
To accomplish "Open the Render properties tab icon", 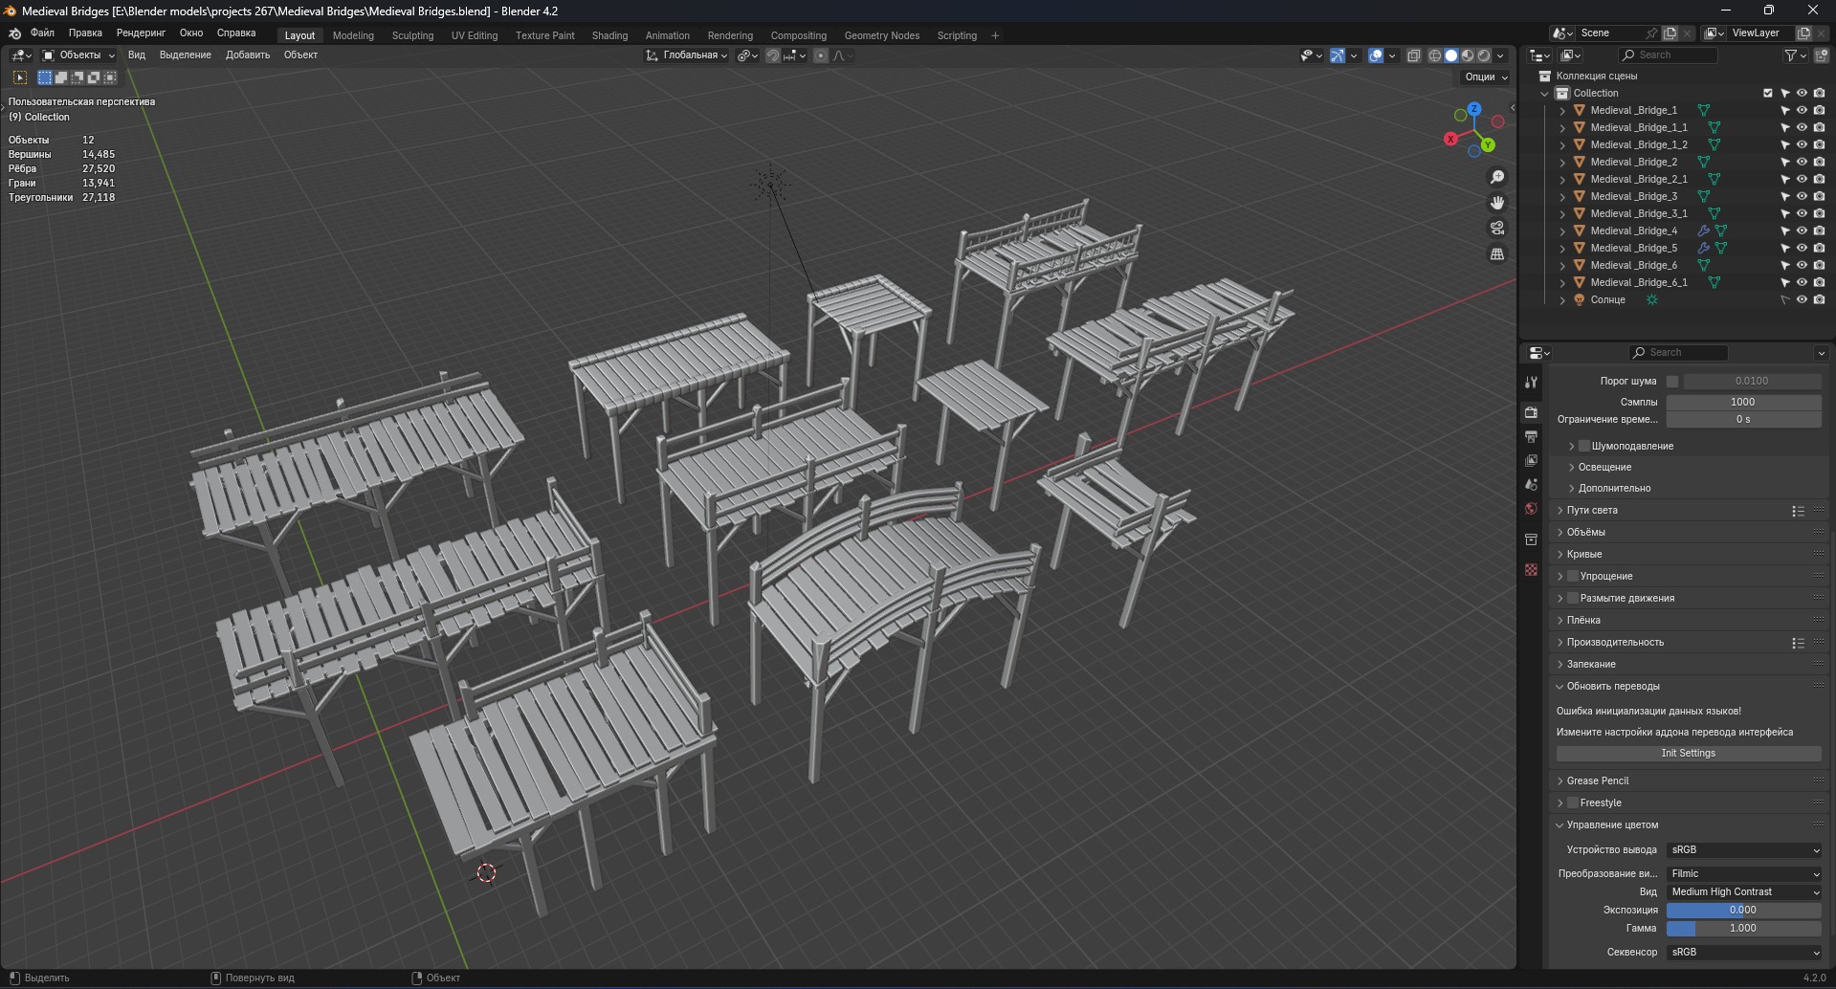I will [x=1531, y=412].
